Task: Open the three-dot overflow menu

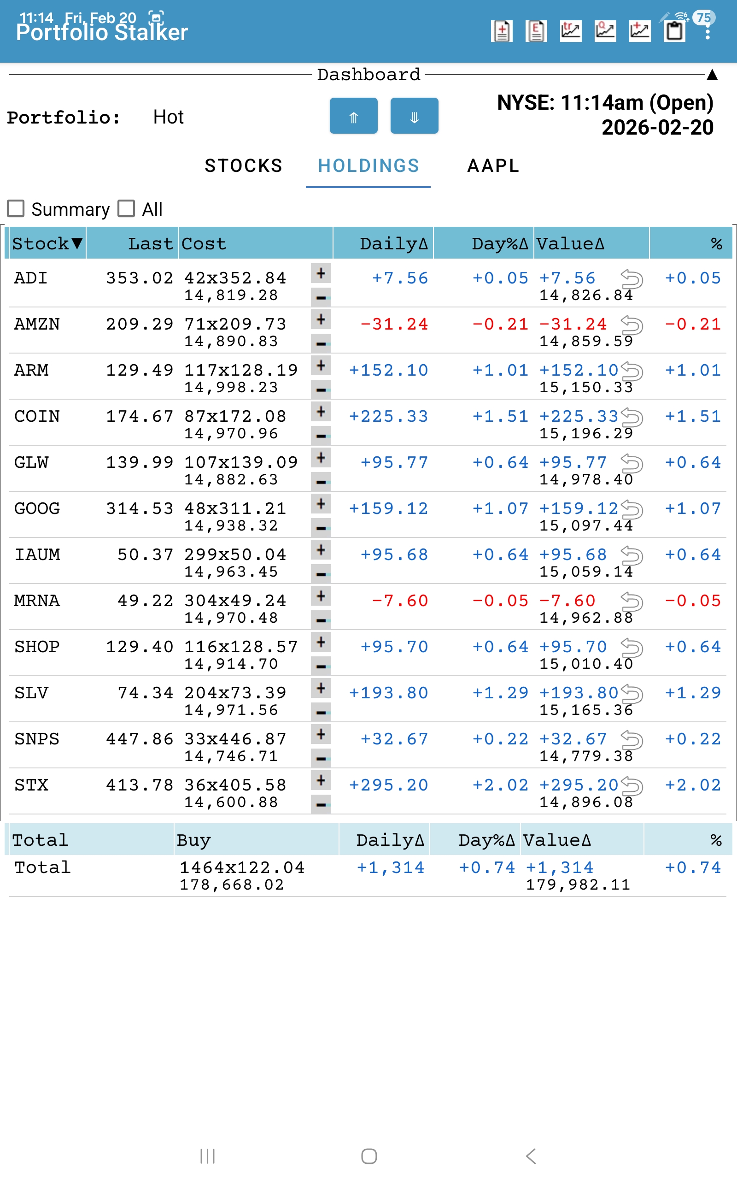Action: coord(707,33)
